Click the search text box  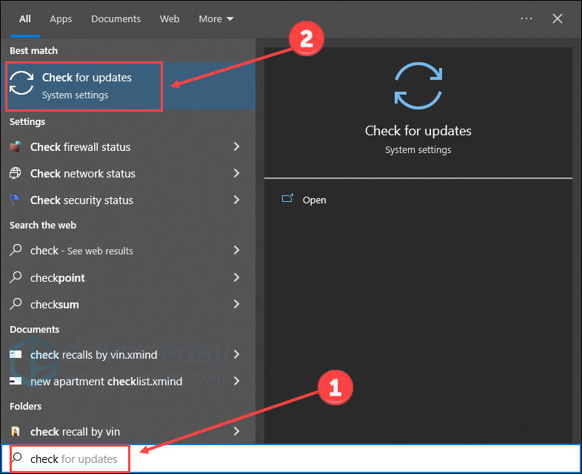[296, 459]
